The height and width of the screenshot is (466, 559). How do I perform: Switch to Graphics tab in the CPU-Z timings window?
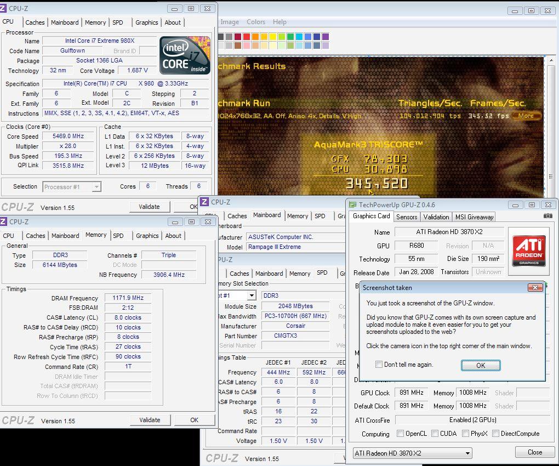coord(147,236)
